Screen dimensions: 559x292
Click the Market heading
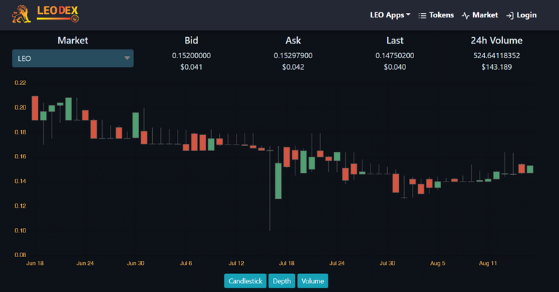click(x=73, y=40)
